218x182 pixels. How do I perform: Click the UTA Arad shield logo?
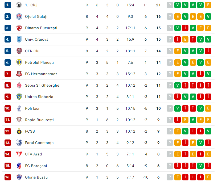click(x=19, y=154)
